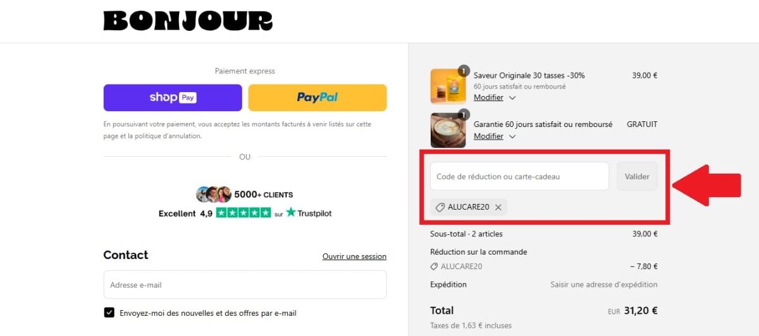
Task: Click the Valider button
Action: (x=637, y=176)
